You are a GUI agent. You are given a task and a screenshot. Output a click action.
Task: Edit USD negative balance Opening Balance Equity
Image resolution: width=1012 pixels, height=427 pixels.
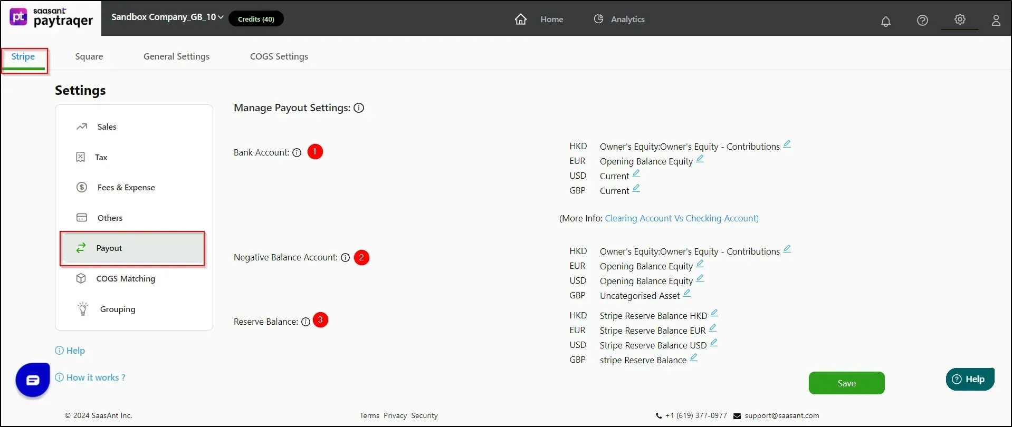(x=700, y=278)
